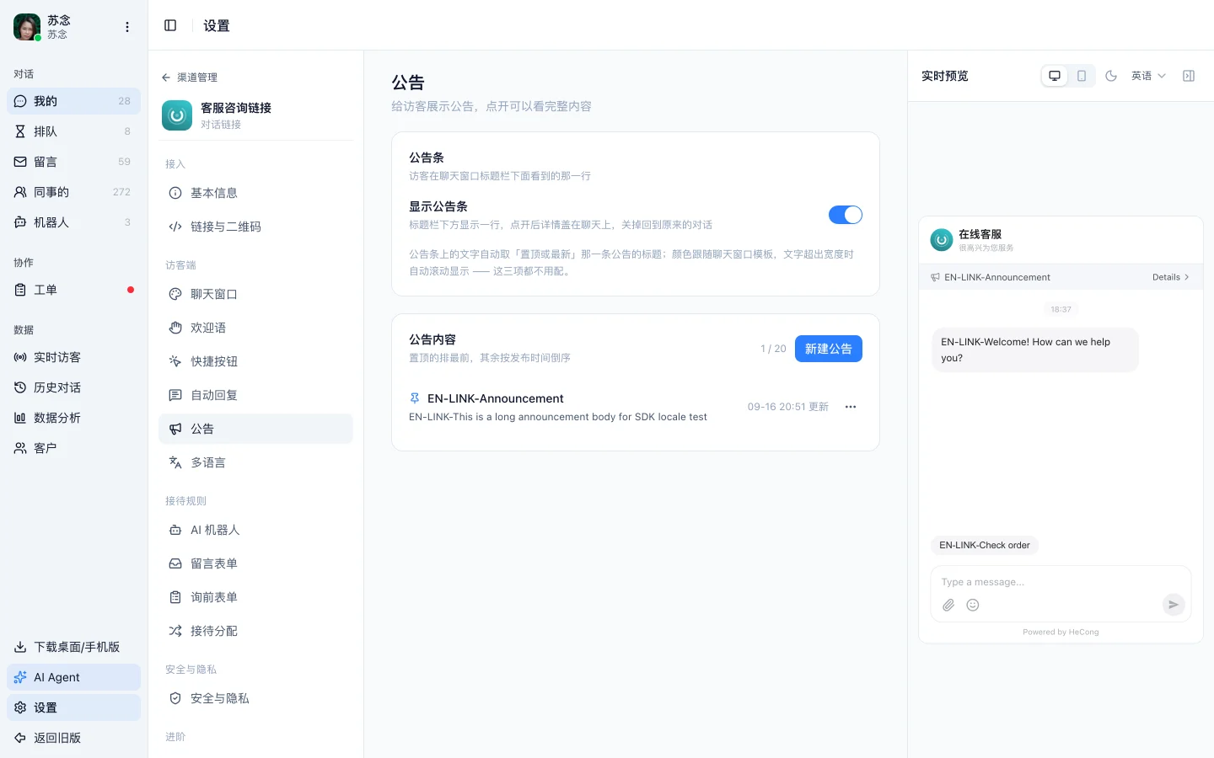This screenshot has width=1214, height=758.
Task: Open the 排队 queue
Action: click(x=73, y=131)
